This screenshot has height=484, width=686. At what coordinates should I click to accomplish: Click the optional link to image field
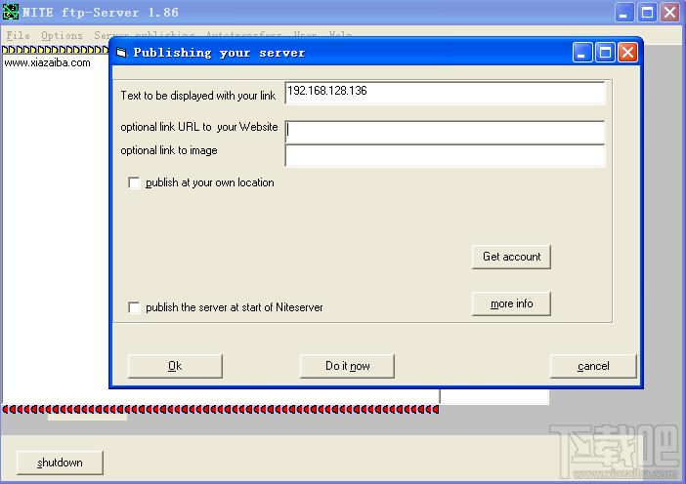(x=445, y=155)
